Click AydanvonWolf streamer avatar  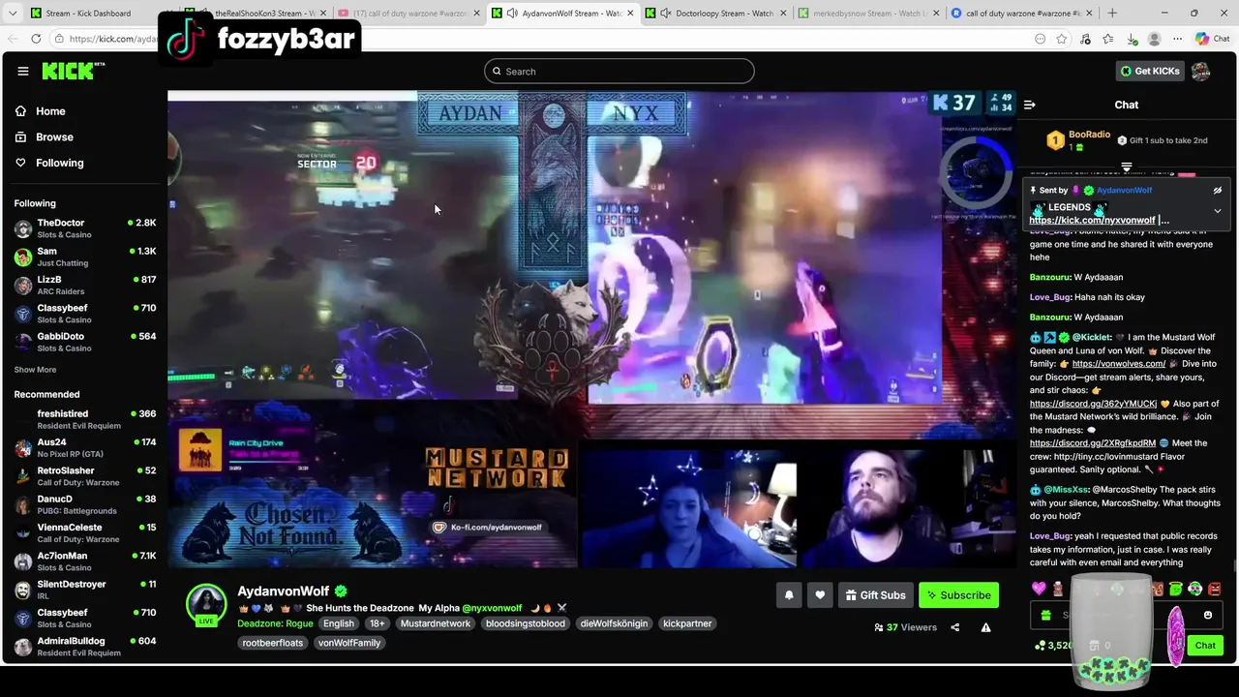[x=206, y=605]
